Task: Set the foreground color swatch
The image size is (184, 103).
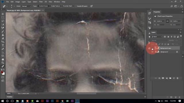Action: click(x=2, y=72)
